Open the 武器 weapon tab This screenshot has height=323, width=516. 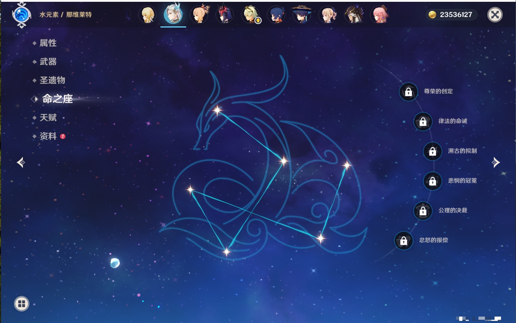click(48, 62)
